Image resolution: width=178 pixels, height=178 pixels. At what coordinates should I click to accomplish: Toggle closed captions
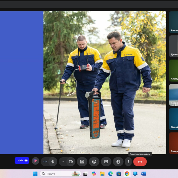[106, 162]
